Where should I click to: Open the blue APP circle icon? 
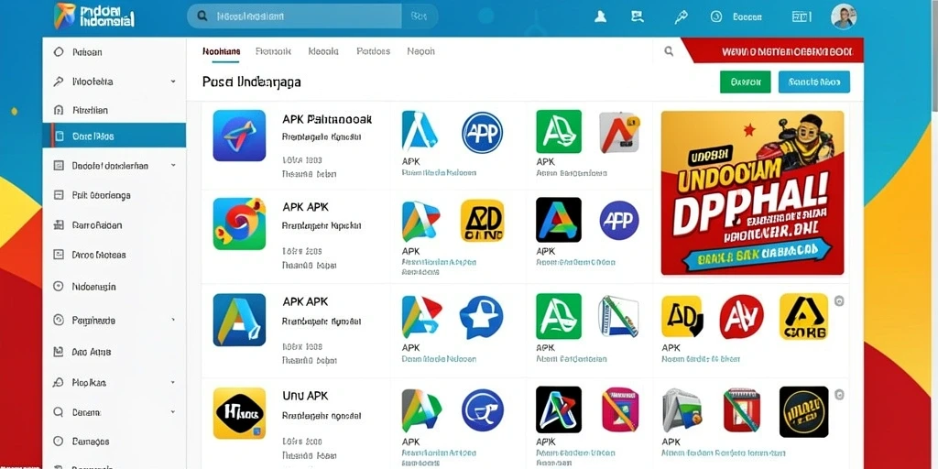point(482,132)
